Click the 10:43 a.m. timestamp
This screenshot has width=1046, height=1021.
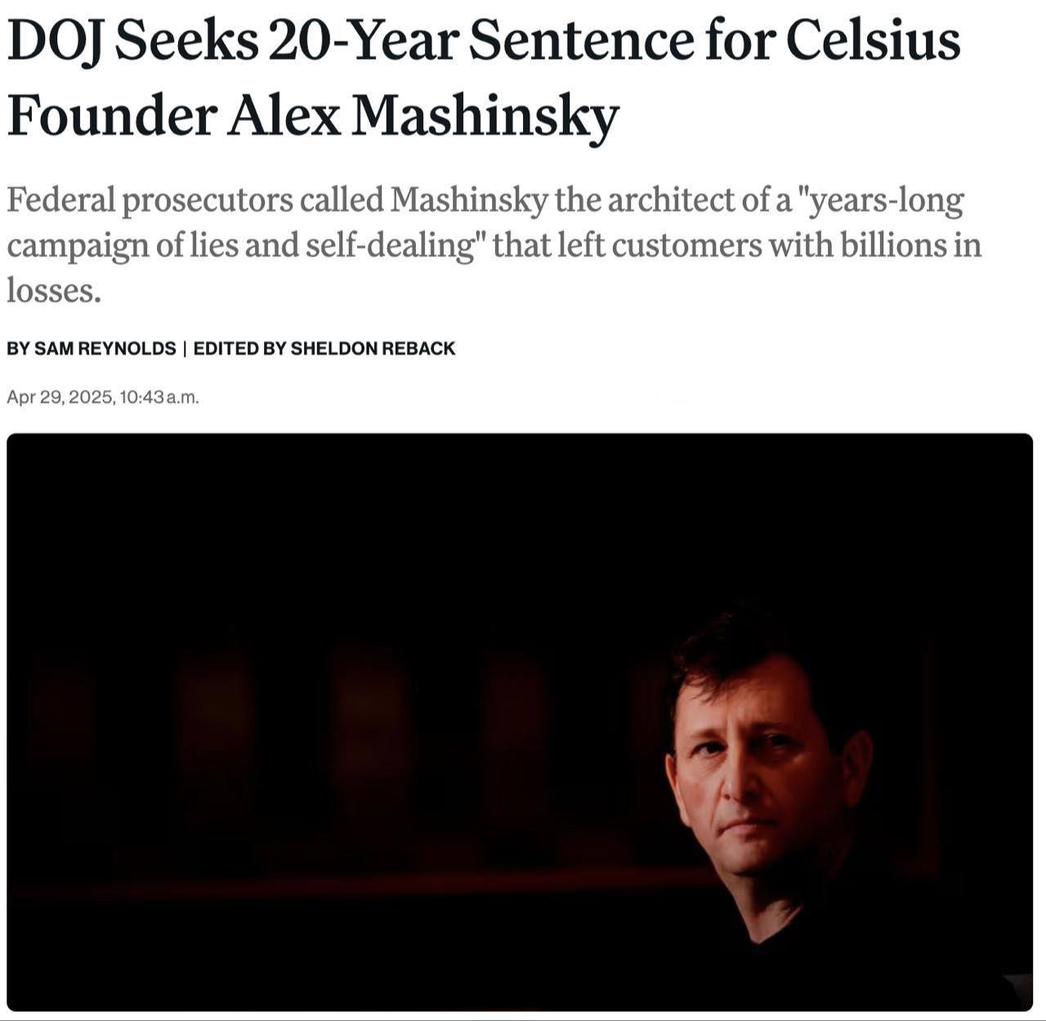[159, 398]
